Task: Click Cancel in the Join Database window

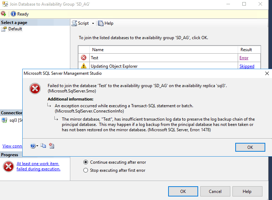Action: point(215,191)
